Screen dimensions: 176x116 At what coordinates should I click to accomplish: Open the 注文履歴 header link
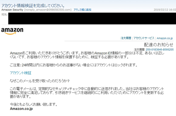pyautogui.click(x=126, y=38)
